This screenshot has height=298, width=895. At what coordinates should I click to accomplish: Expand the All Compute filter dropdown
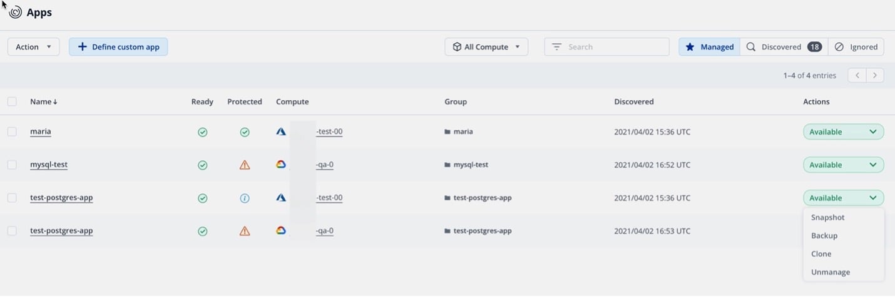486,47
